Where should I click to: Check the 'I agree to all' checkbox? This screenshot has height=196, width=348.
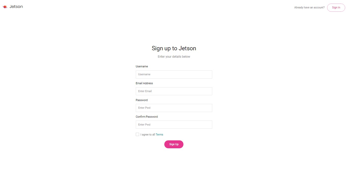(x=138, y=134)
